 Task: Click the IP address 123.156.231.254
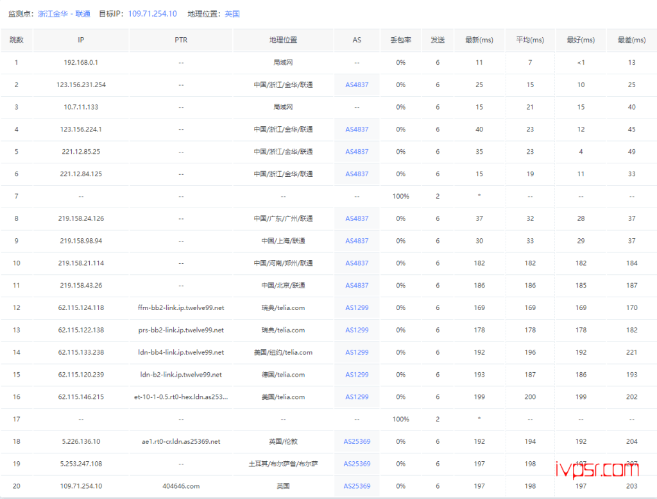[81, 85]
